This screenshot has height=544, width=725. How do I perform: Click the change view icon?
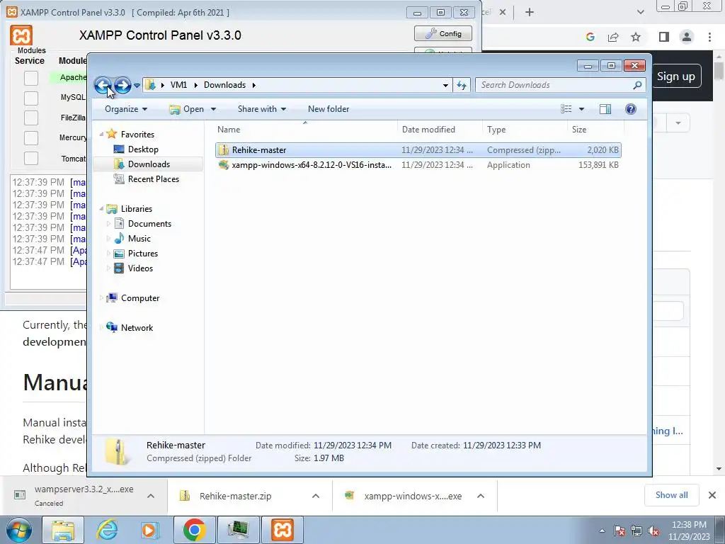coord(566,109)
